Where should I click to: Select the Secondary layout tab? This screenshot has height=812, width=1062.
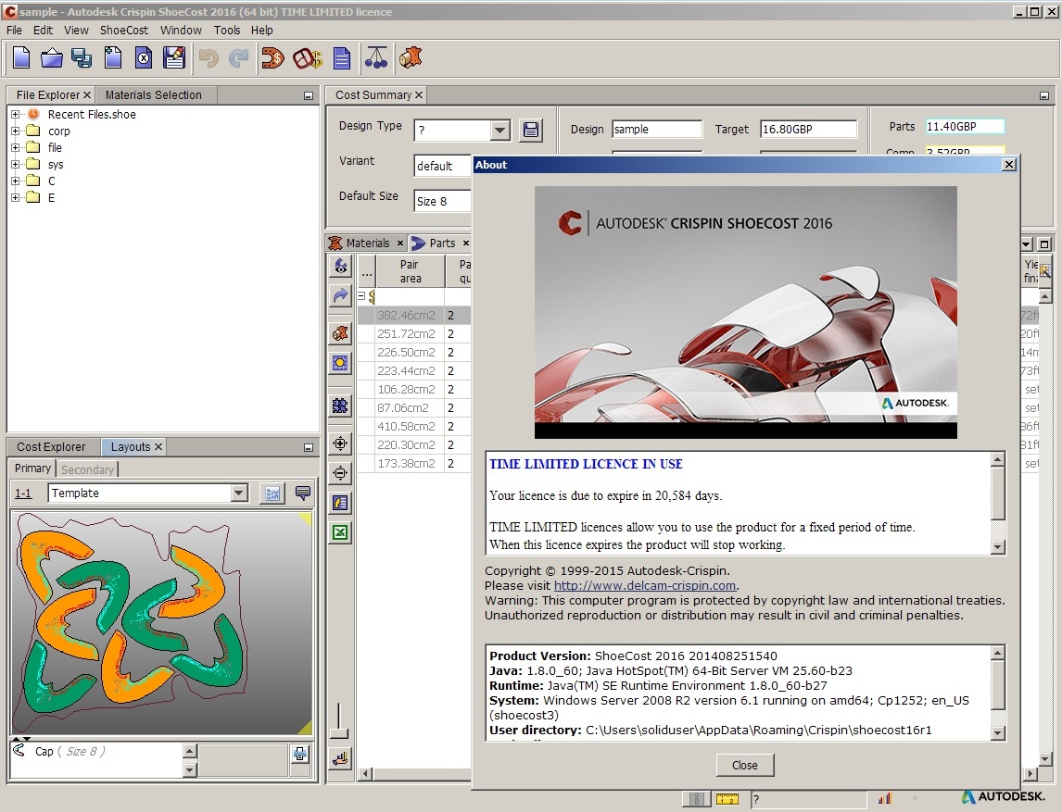pos(87,468)
